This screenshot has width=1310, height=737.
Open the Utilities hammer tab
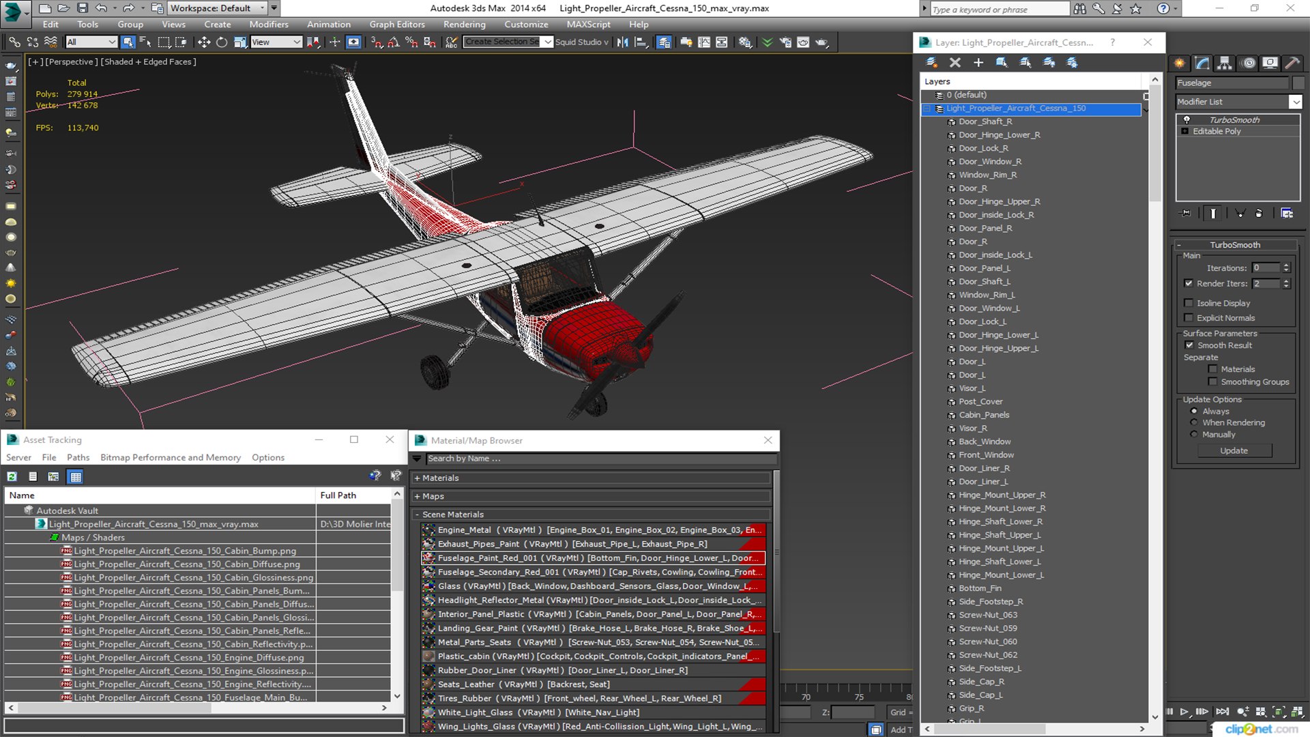[1292, 63]
